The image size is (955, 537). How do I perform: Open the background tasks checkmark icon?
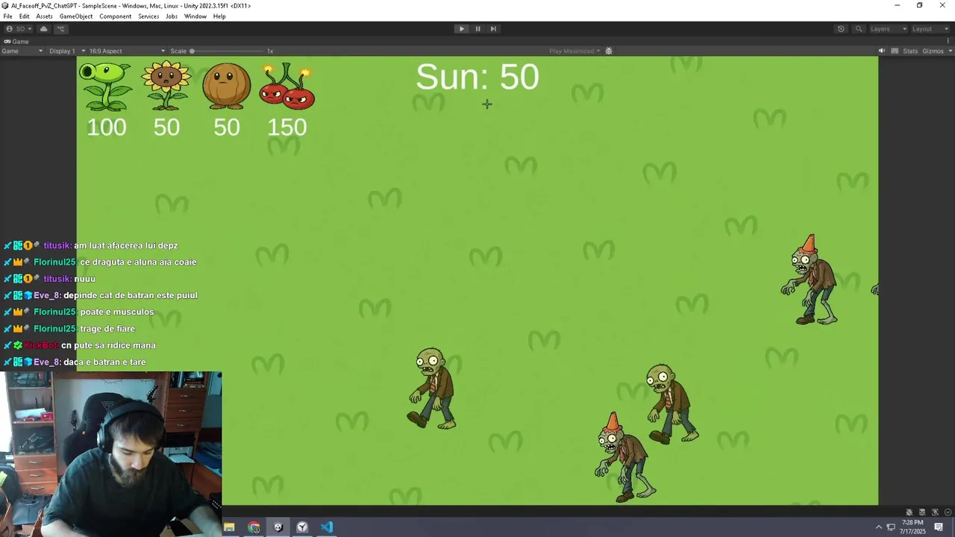click(948, 512)
